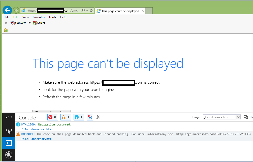Click the add to favorites bar star

pyautogui.click(x=6, y=30)
